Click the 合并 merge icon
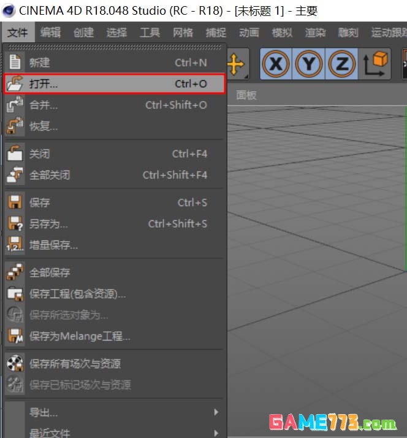 tap(15, 104)
